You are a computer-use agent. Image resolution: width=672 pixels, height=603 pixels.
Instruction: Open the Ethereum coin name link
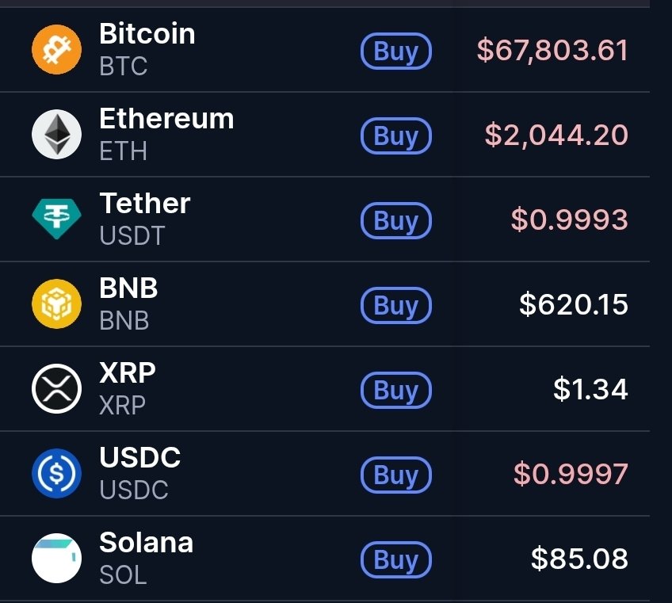pyautogui.click(x=166, y=119)
